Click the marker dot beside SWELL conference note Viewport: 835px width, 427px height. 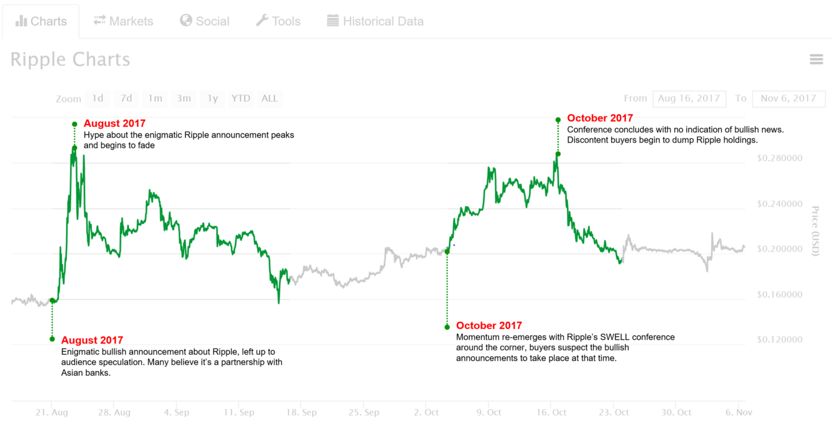(x=447, y=327)
